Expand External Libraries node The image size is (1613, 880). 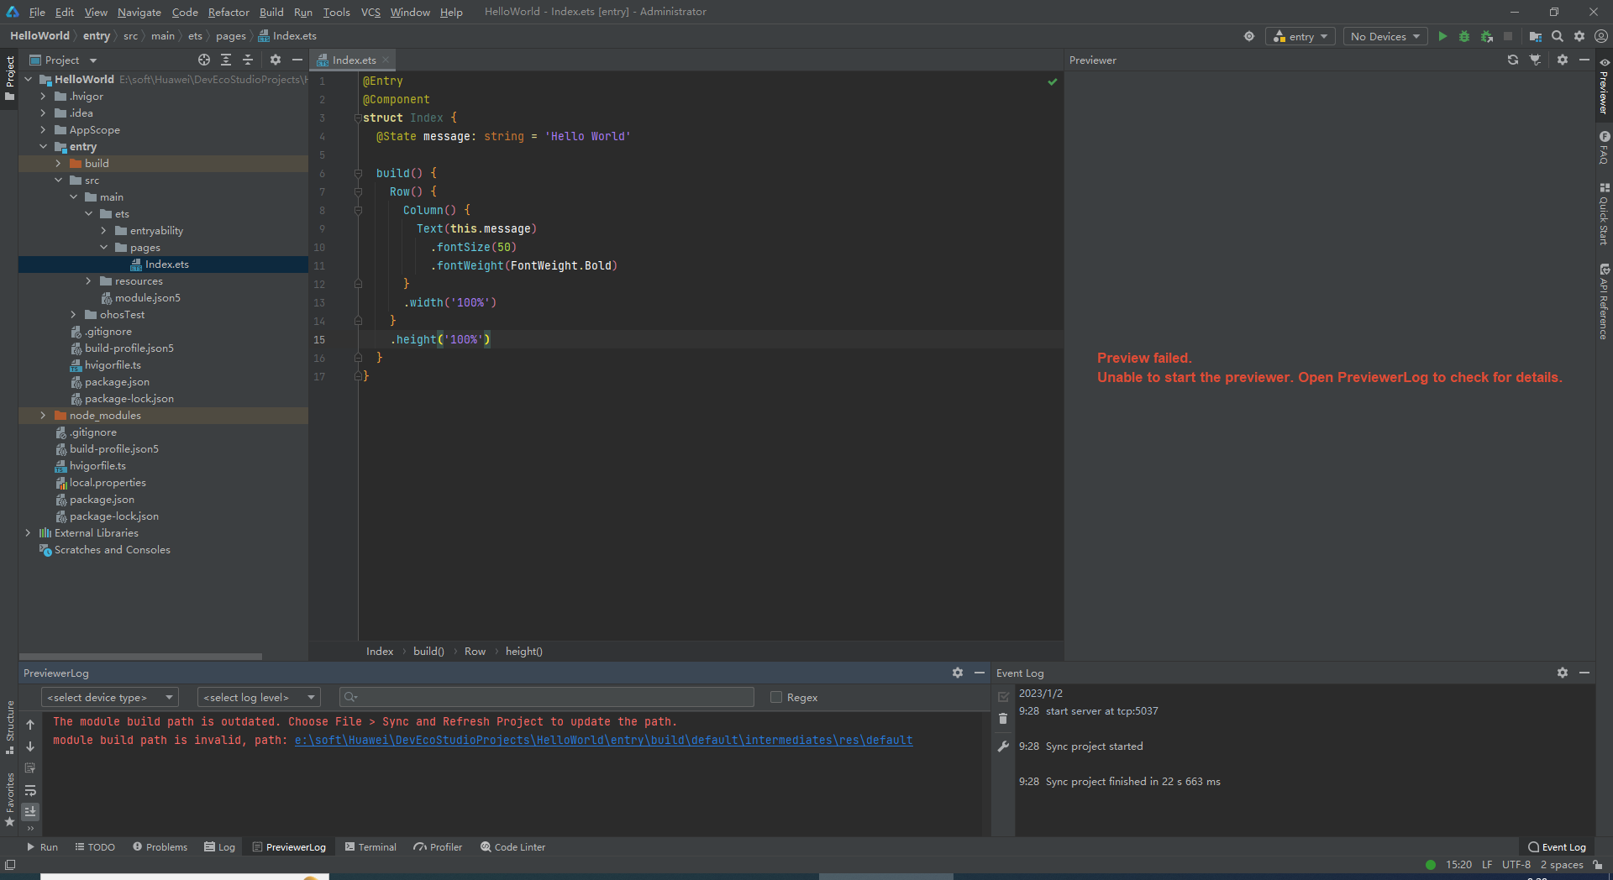point(28,533)
